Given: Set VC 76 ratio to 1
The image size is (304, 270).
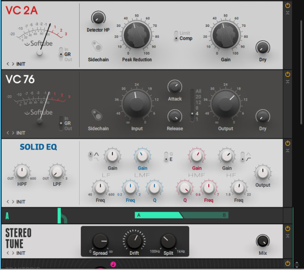Looking at the screenshot, I should click(x=197, y=119).
